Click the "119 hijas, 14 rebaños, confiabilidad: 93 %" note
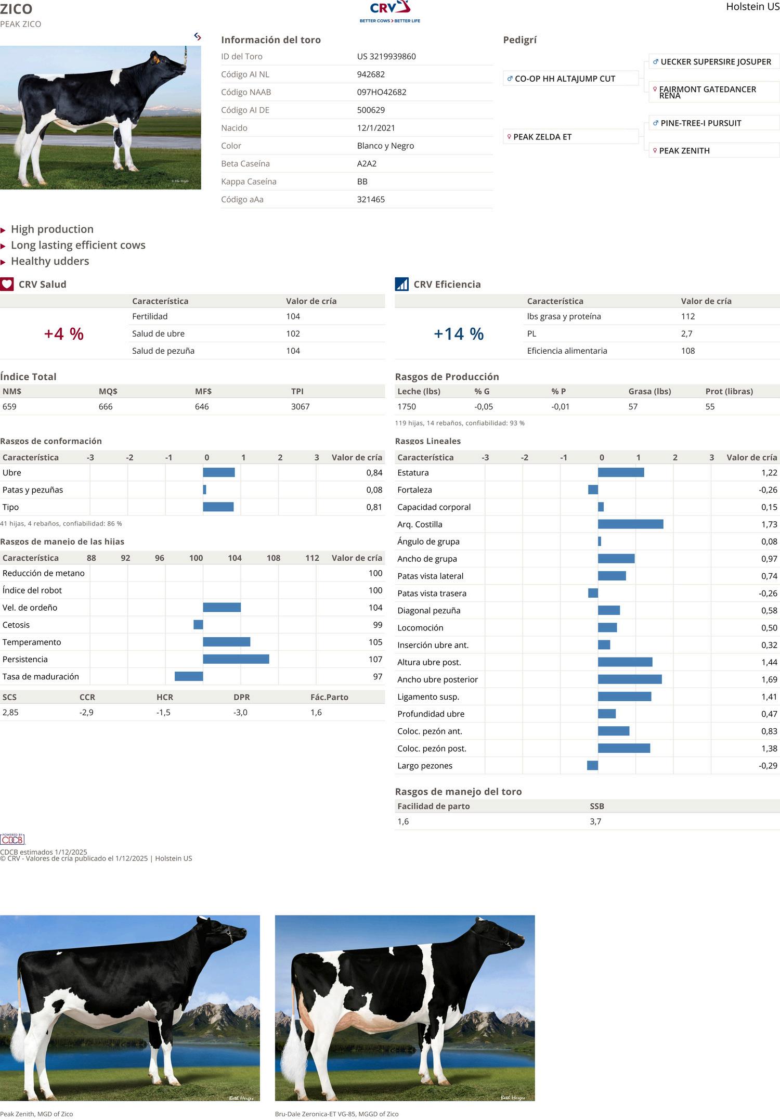The width and height of the screenshot is (780, 1120). point(460,423)
